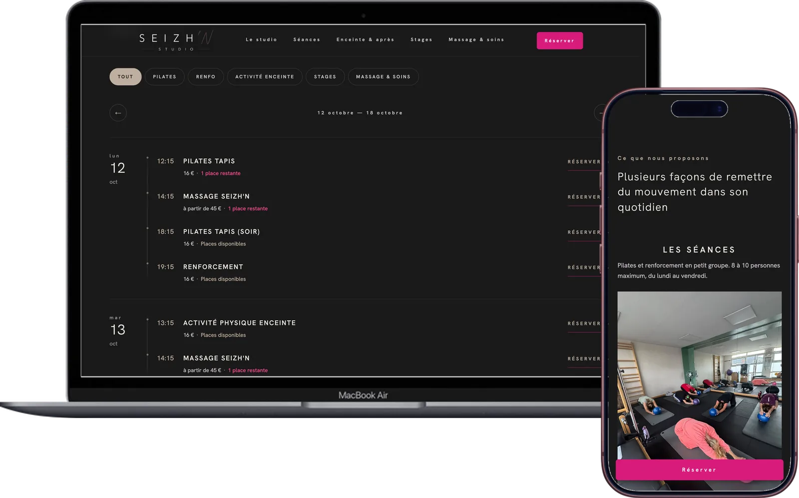Open the studio class photo on phone

pos(699,376)
